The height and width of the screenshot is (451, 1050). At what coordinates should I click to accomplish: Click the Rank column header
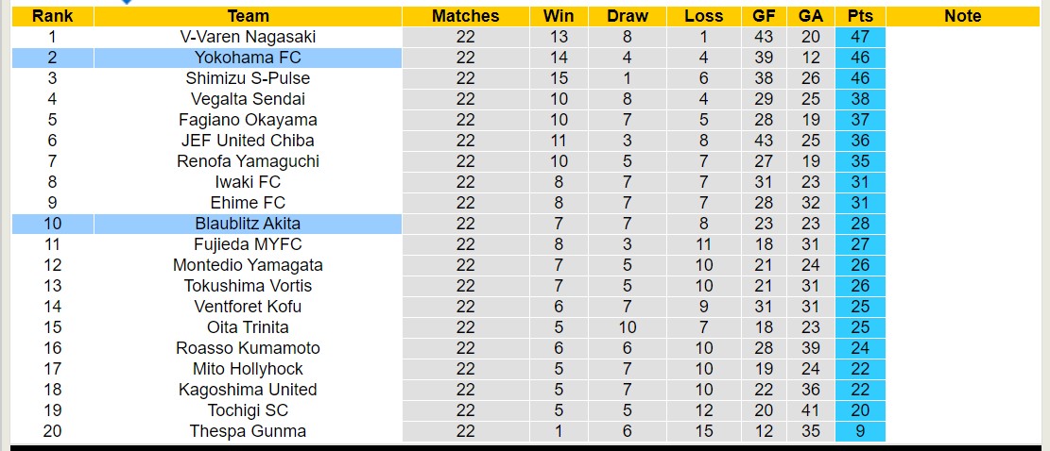pos(52,16)
